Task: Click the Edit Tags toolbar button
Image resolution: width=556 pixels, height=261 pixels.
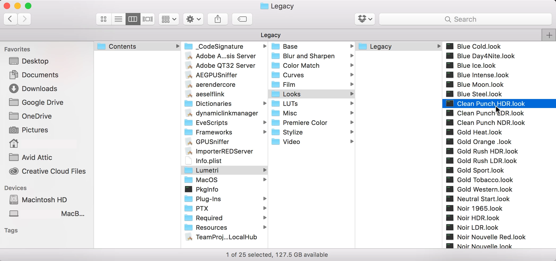Action: tap(242, 19)
